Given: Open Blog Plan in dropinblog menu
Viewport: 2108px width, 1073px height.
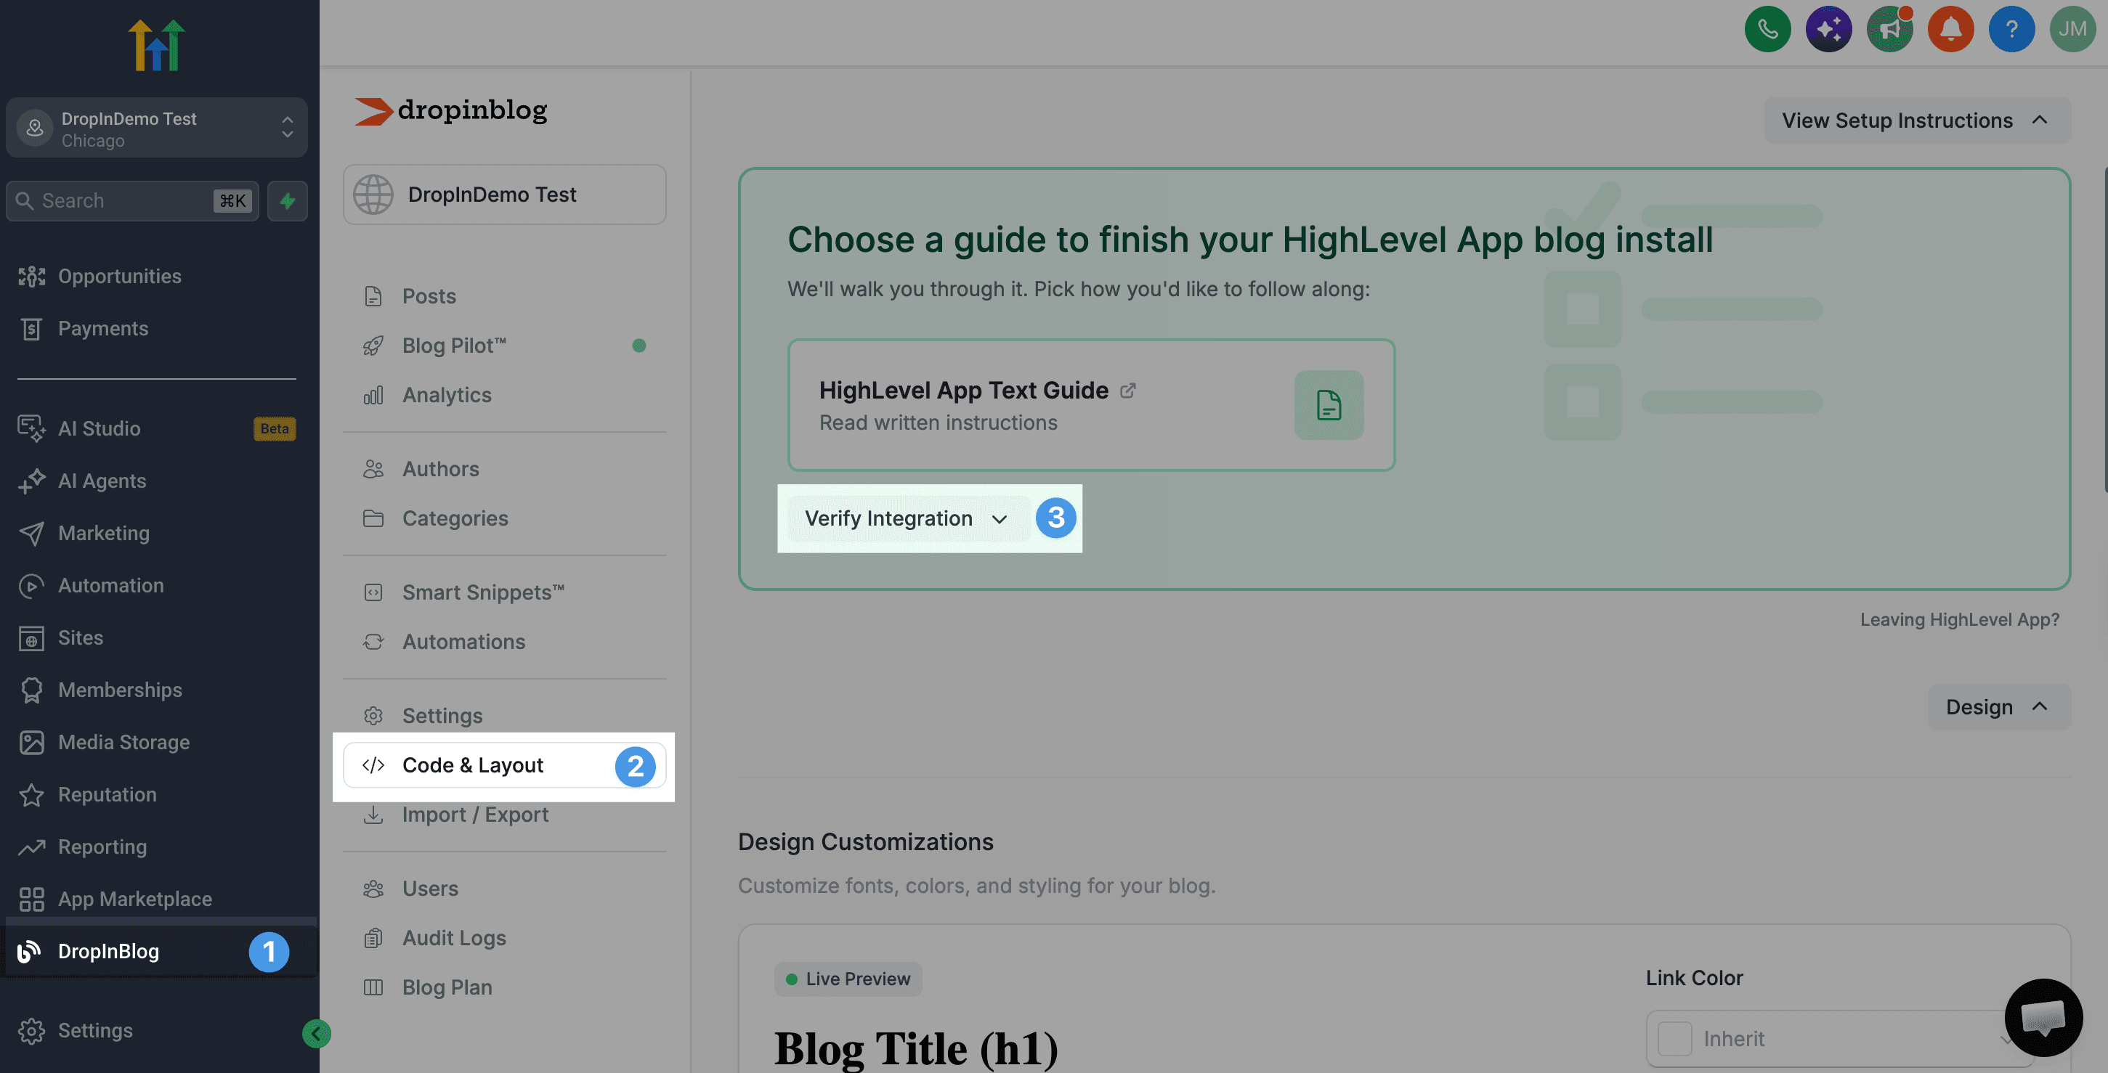Looking at the screenshot, I should [504, 987].
